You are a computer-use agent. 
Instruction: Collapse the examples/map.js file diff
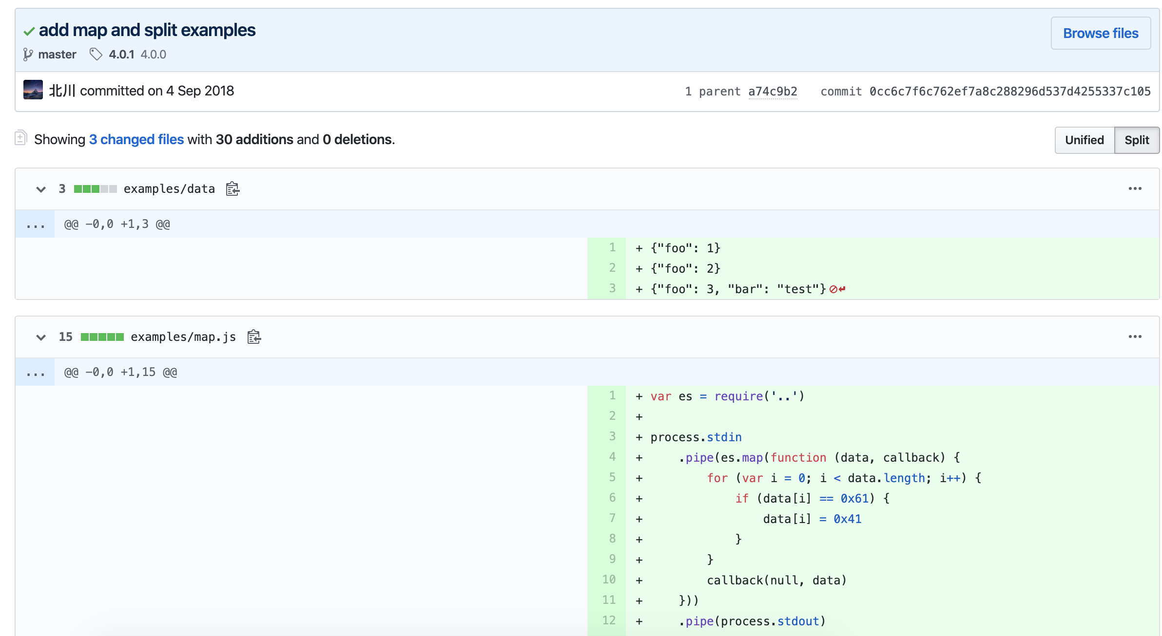[41, 337]
